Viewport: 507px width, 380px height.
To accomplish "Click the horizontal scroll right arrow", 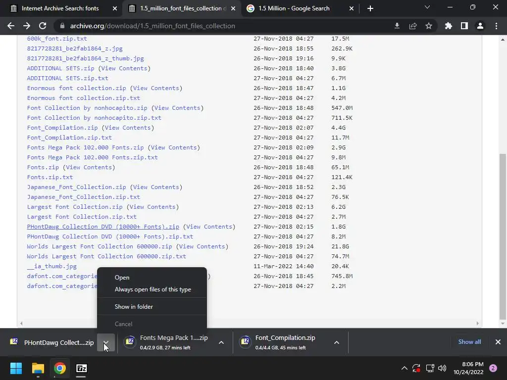I will click(x=478, y=323).
